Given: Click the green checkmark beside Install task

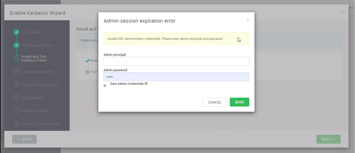Looking at the screenshot, I should click(x=87, y=60).
